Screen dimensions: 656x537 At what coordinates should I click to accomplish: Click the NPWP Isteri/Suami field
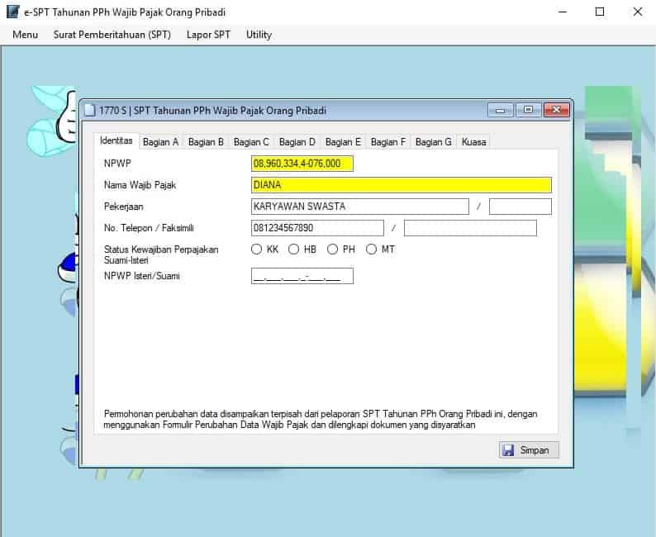[x=302, y=276]
